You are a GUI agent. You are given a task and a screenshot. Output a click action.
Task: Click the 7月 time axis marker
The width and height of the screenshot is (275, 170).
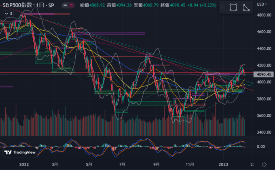123,164
